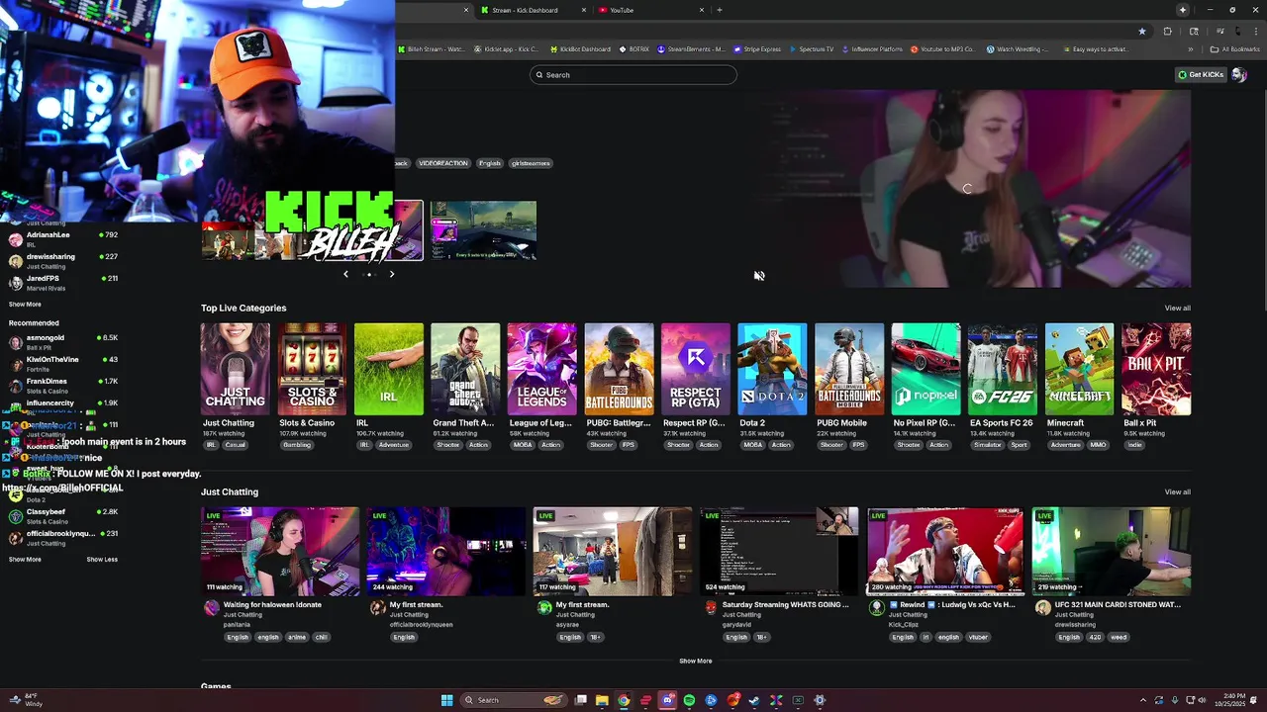Open the Spectrum TV bookmark
The image size is (1267, 712).
(x=812, y=49)
